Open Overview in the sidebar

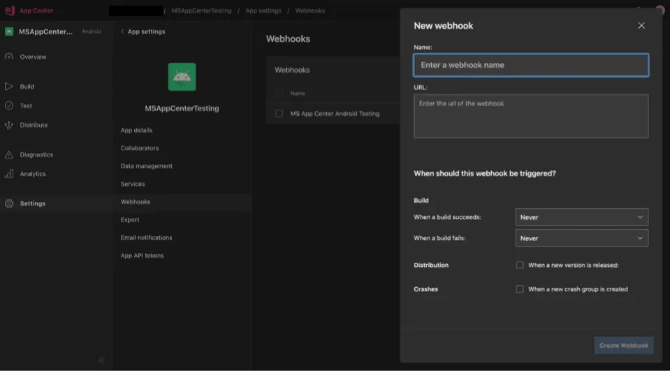[x=33, y=57]
